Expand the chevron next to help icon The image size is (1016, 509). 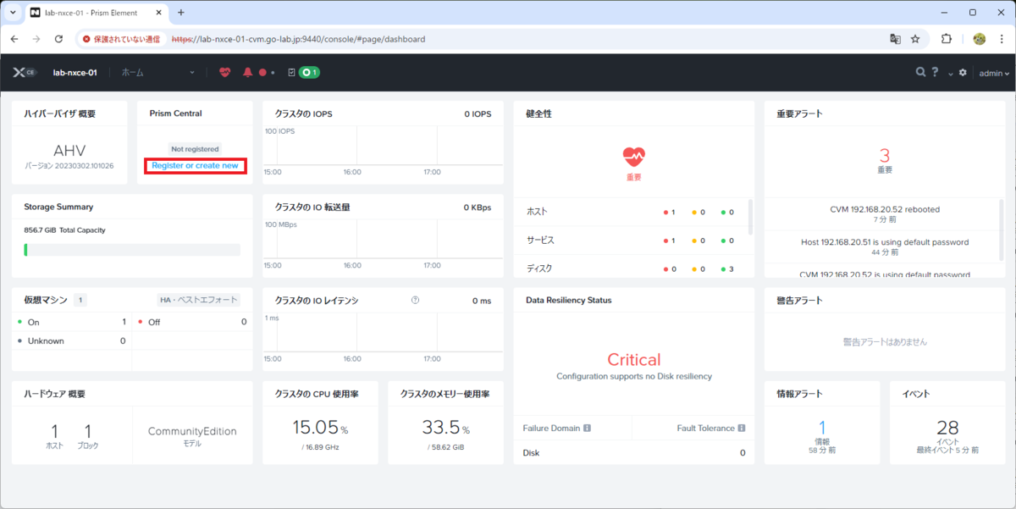(951, 74)
